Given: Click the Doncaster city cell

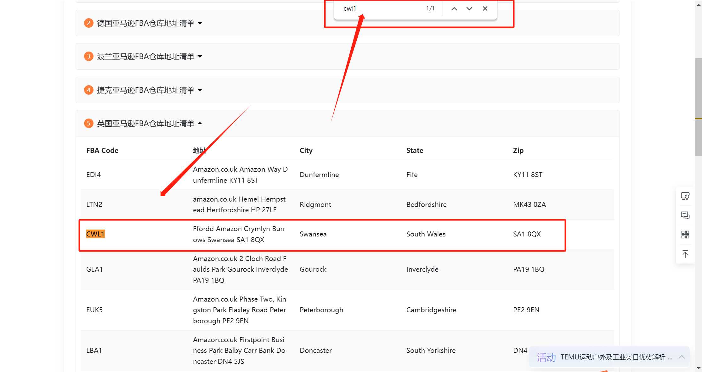Looking at the screenshot, I should (x=316, y=350).
